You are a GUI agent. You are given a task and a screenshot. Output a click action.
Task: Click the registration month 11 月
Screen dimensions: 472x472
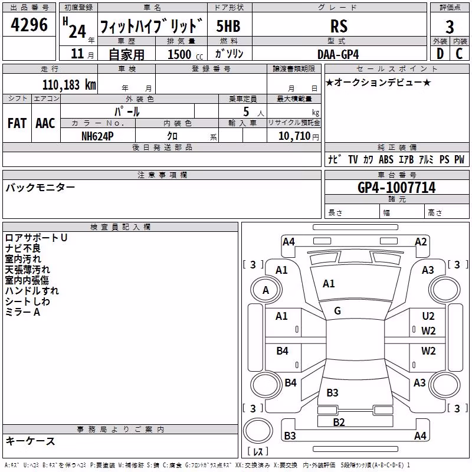click(x=82, y=54)
